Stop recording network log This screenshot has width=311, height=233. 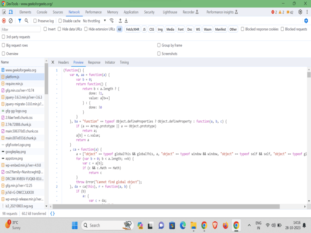click(x=4, y=21)
